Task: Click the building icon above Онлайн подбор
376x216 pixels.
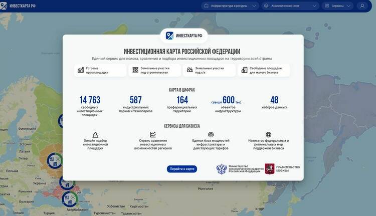Action: click(95, 134)
